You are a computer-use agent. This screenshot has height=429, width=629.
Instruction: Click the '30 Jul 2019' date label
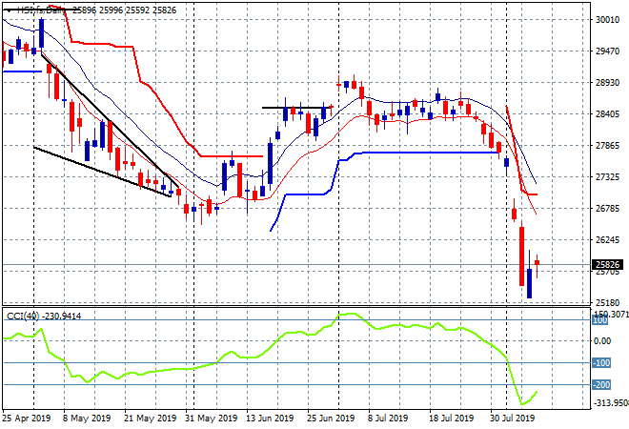pyautogui.click(x=513, y=419)
